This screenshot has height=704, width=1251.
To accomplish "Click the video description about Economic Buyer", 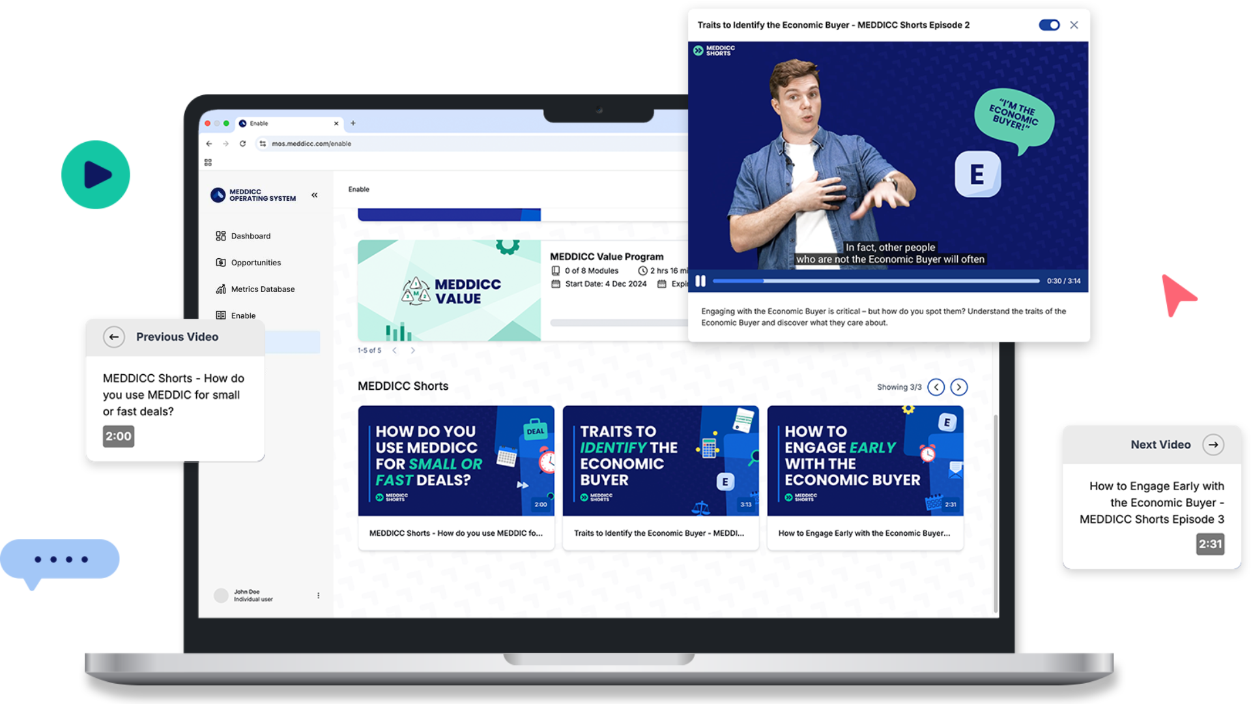I will pyautogui.click(x=884, y=317).
